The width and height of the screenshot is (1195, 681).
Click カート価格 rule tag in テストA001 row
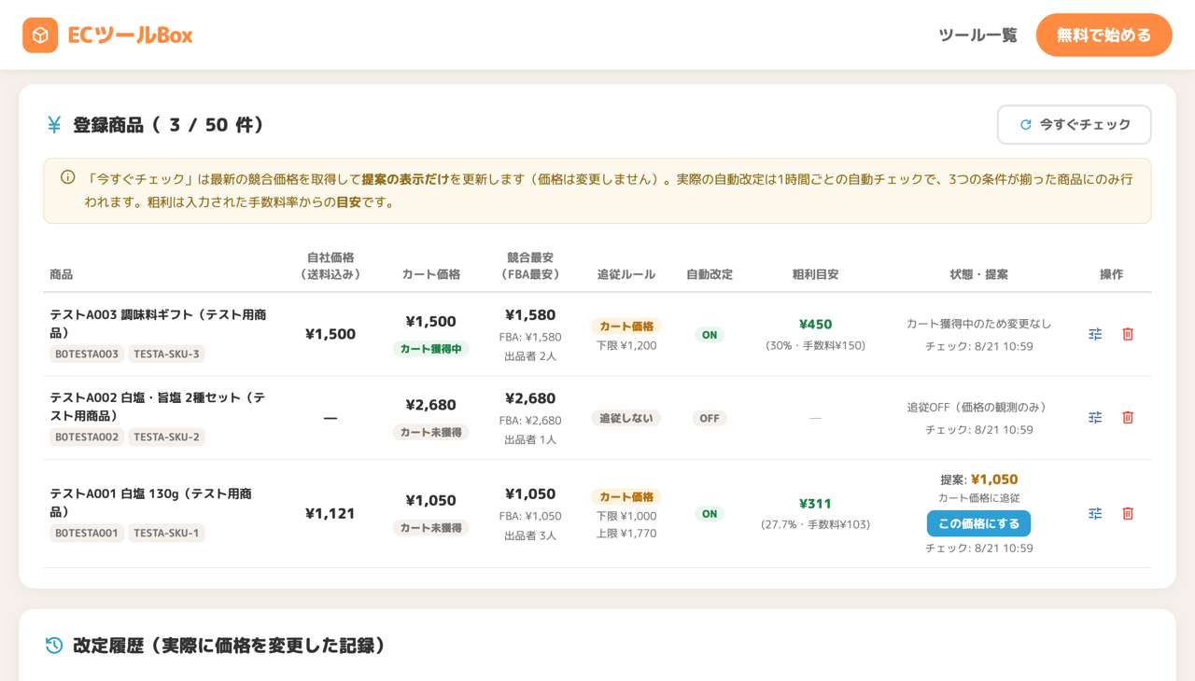(x=626, y=497)
